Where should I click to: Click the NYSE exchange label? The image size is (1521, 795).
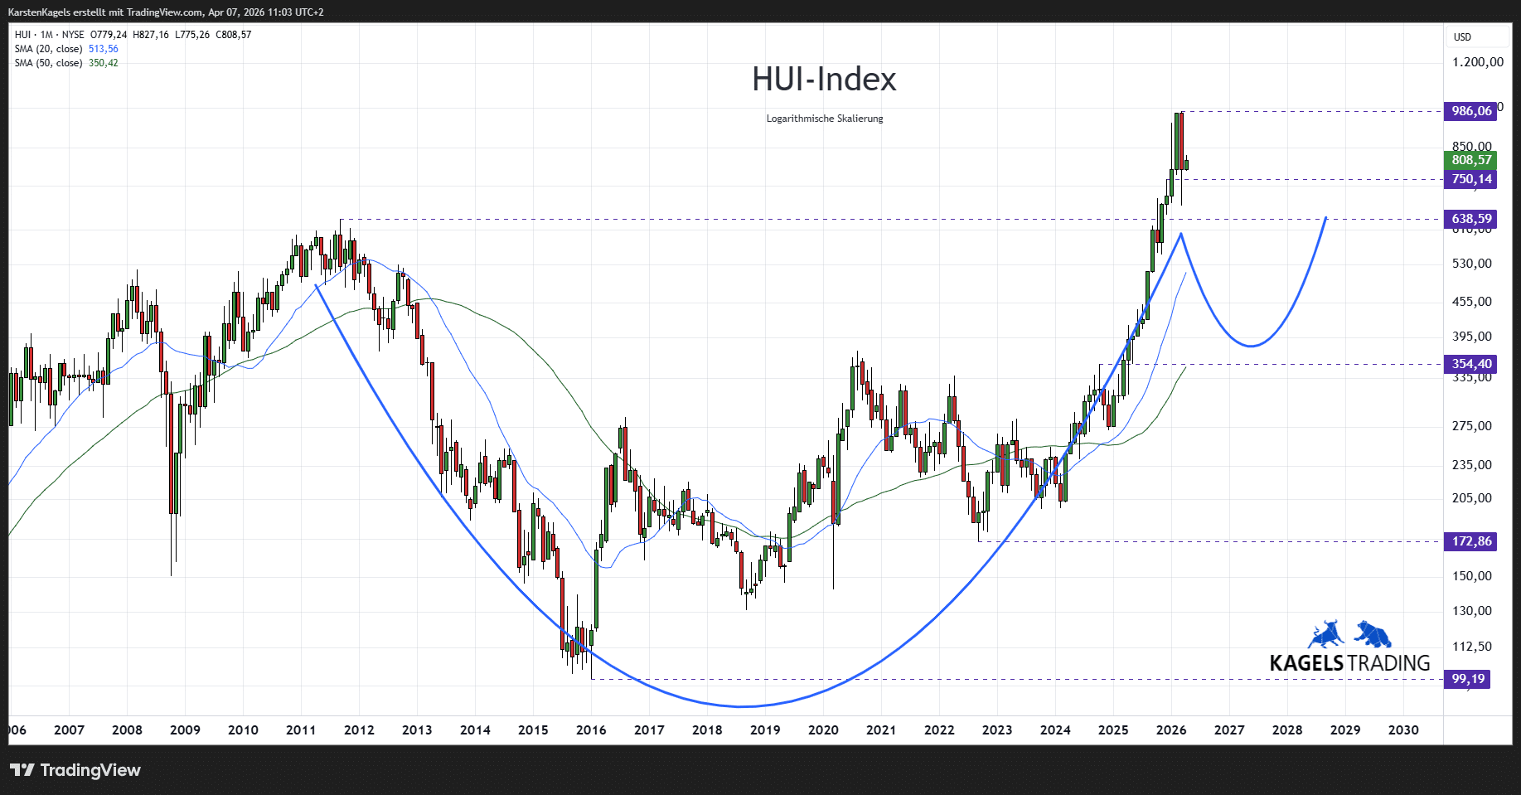pos(74,35)
